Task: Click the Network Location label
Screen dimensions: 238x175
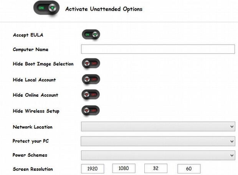Action: tap(33, 127)
